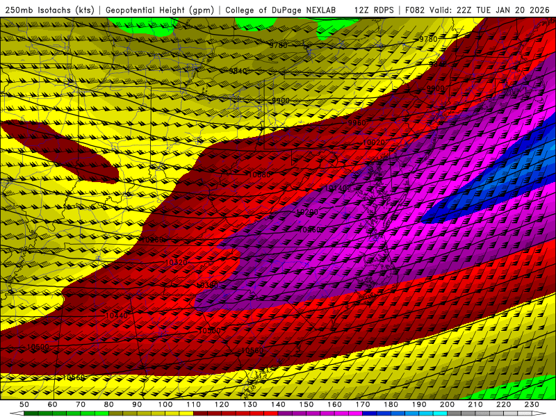Select the 10080 height contour label

point(259,174)
